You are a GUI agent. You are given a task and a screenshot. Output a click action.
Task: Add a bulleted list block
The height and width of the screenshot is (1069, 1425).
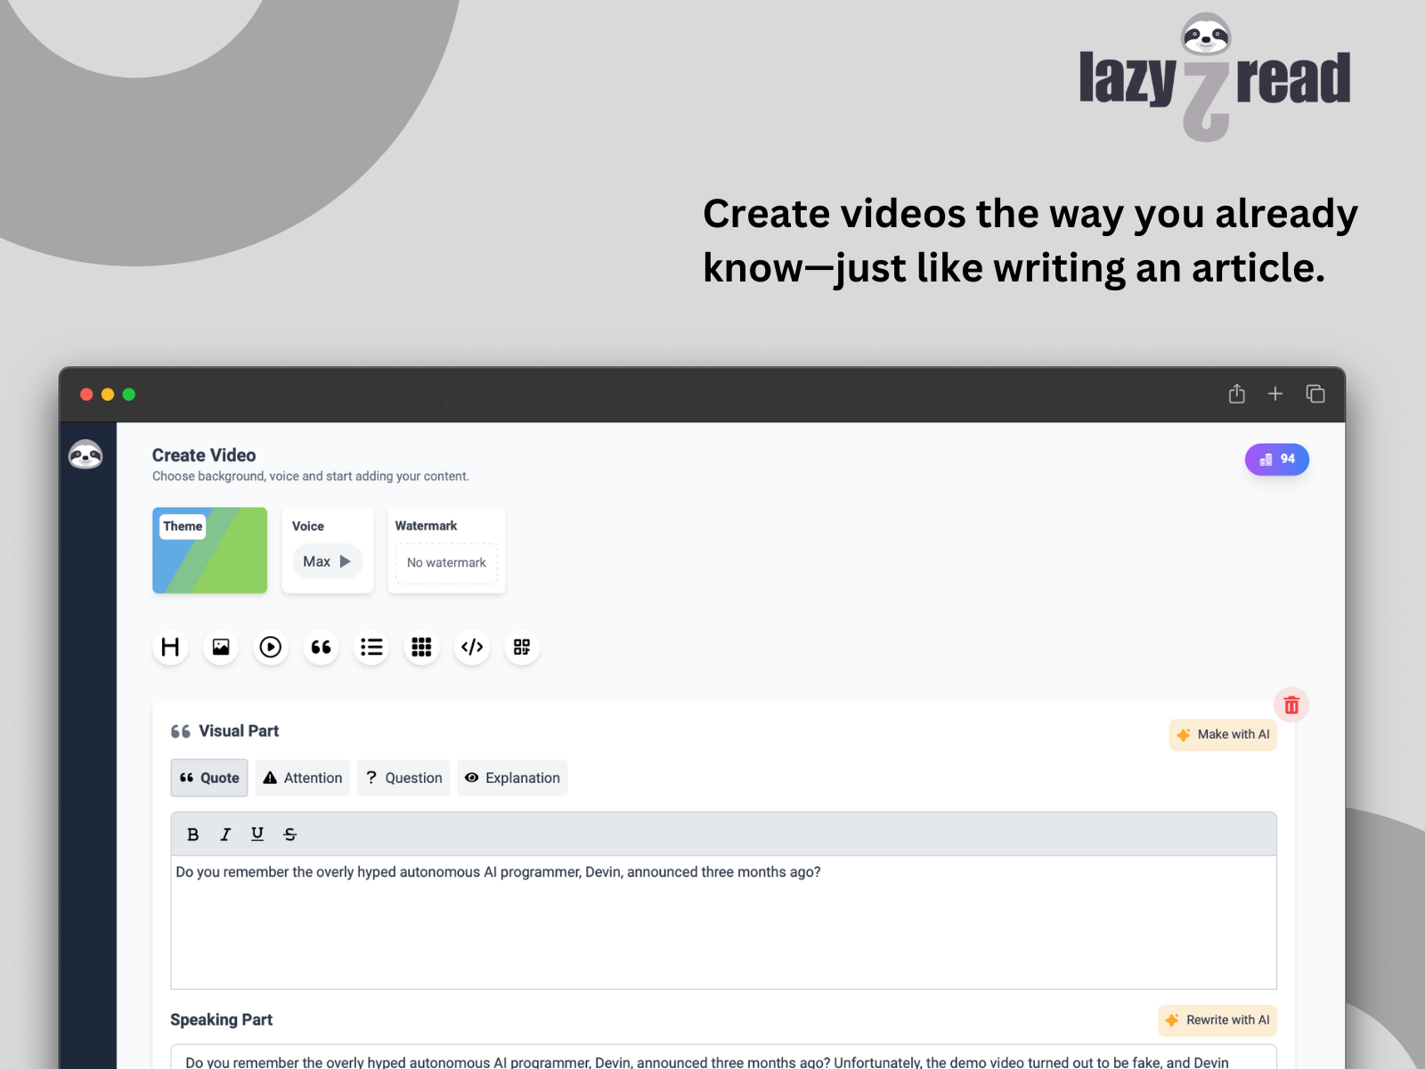pyautogui.click(x=371, y=647)
